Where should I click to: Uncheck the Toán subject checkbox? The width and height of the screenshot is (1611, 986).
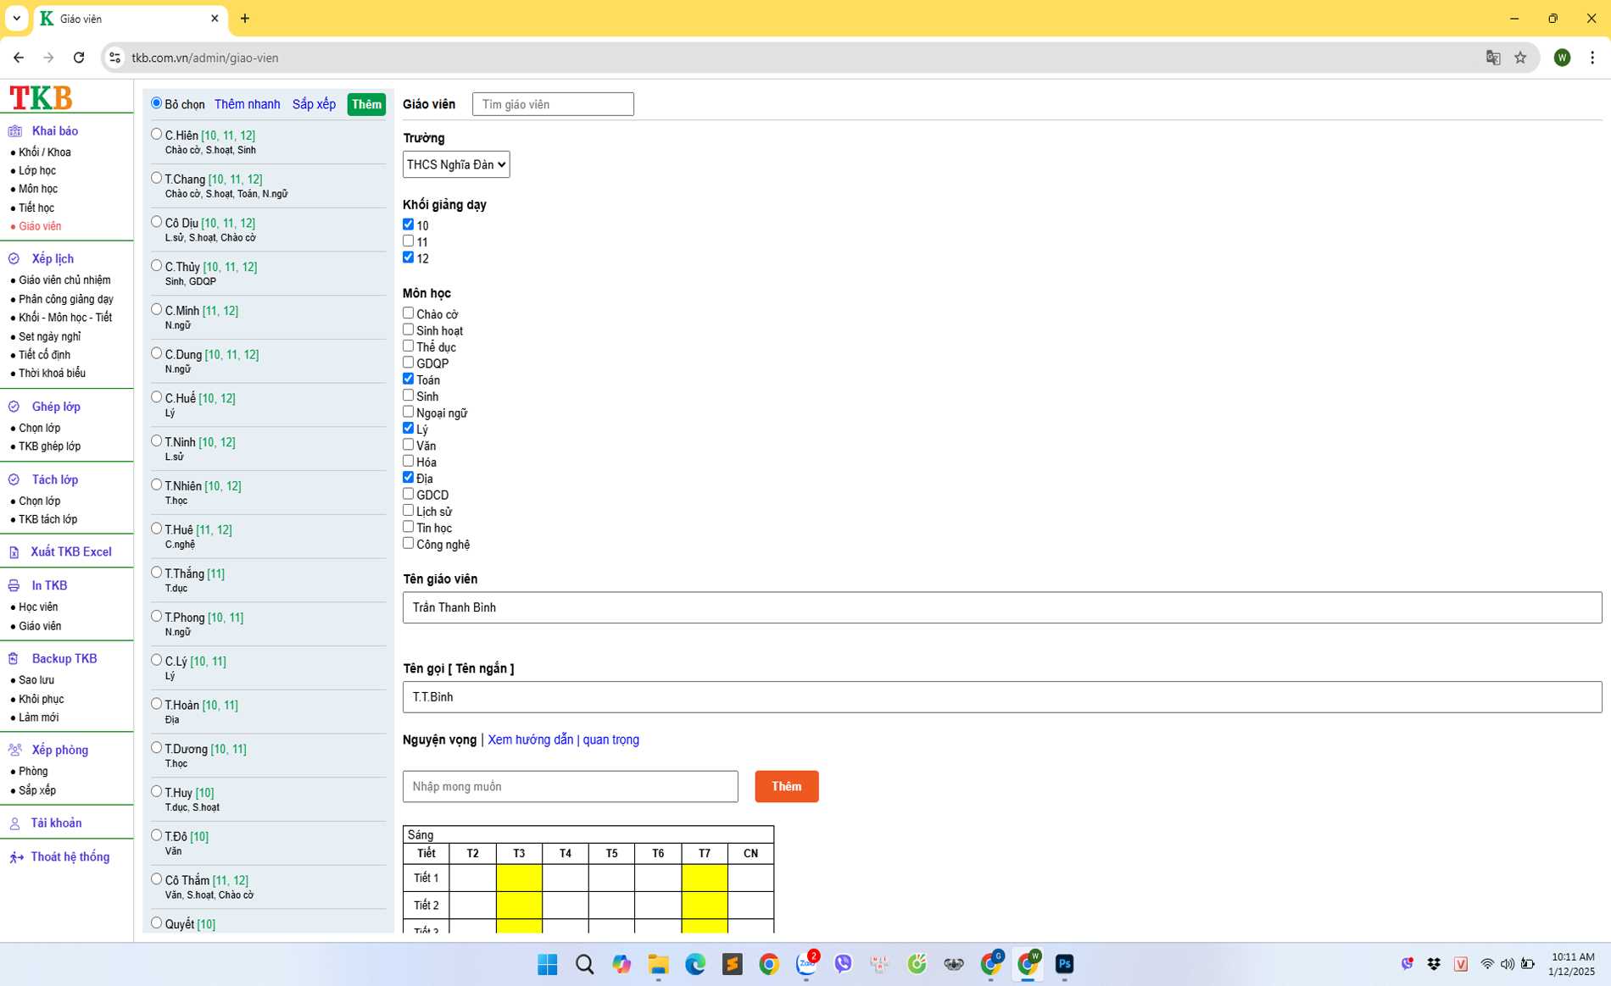tap(409, 379)
